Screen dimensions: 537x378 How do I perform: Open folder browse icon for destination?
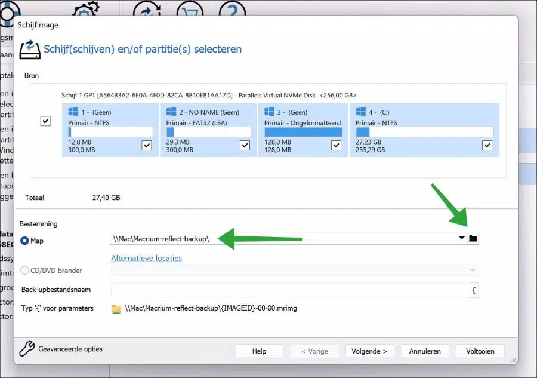[x=473, y=238]
